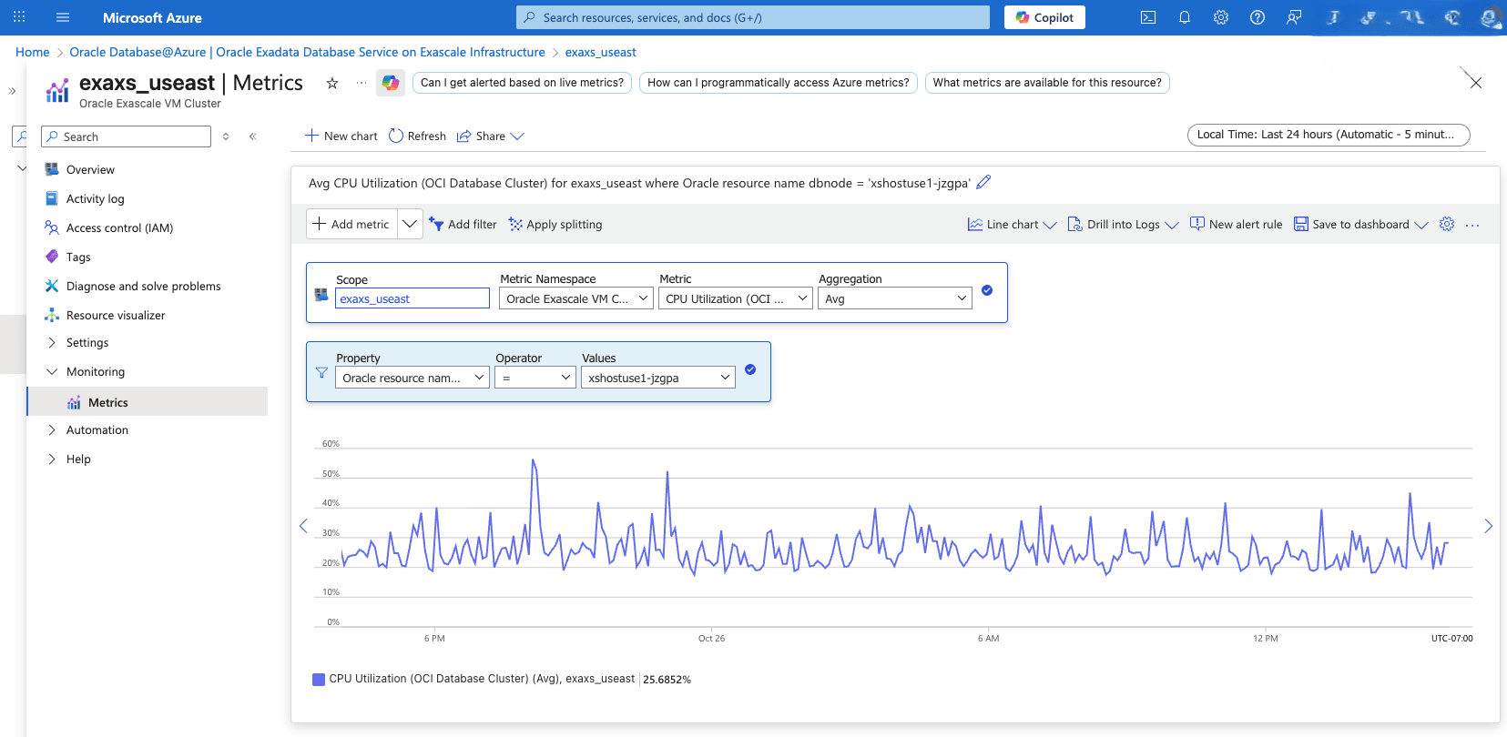Favorite exaxs_useast with the star icon
The height and width of the screenshot is (737, 1507).
click(x=332, y=83)
